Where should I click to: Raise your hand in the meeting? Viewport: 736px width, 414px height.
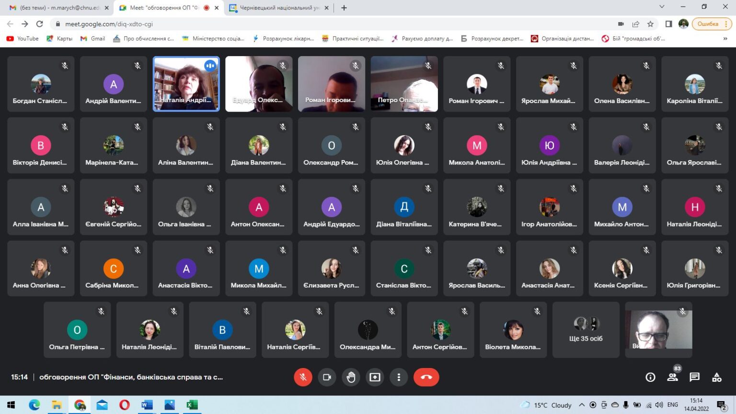coord(351,377)
